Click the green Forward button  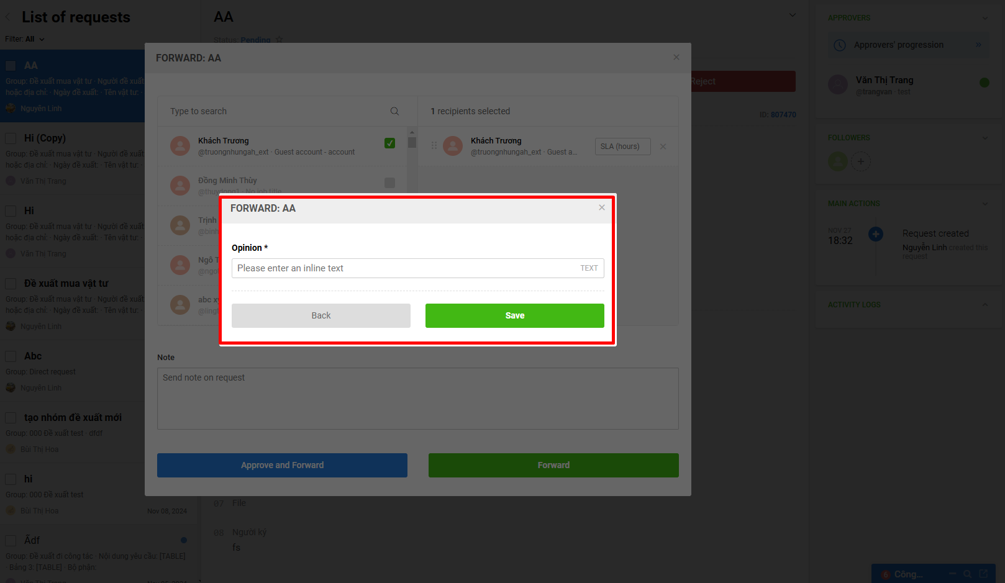553,465
